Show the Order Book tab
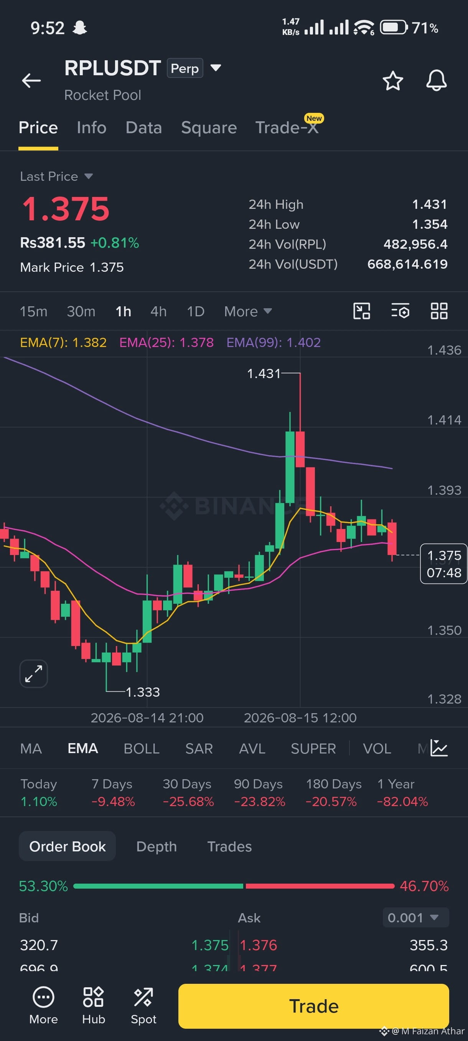The width and height of the screenshot is (468, 1041). (68, 846)
